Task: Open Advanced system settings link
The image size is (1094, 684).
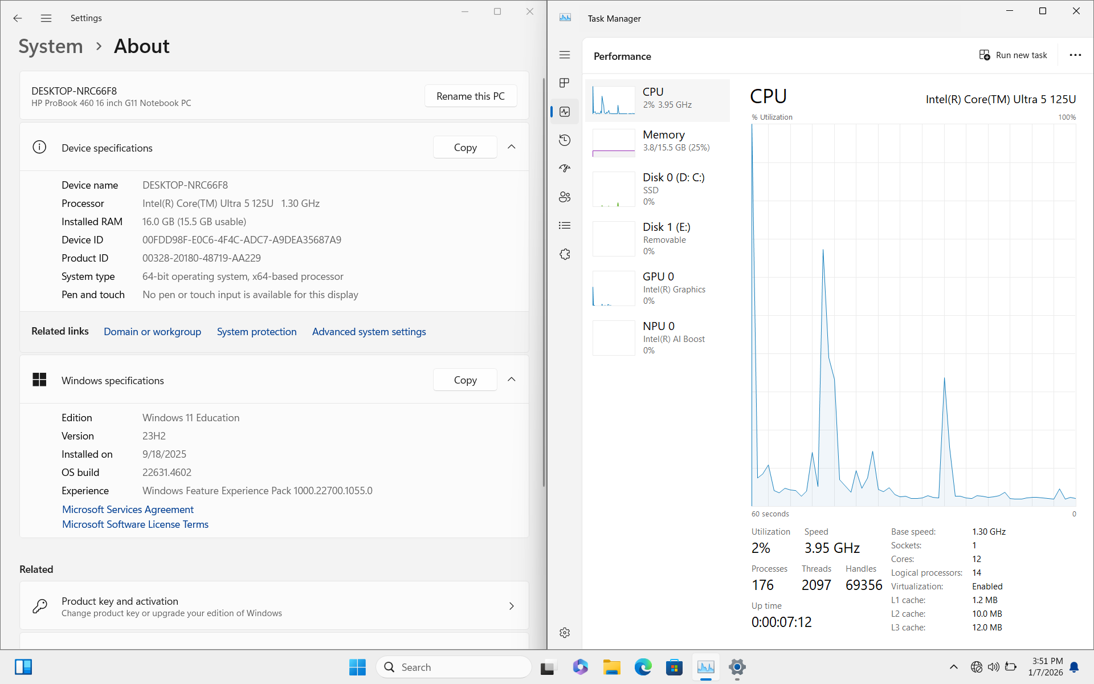Action: pos(369,332)
